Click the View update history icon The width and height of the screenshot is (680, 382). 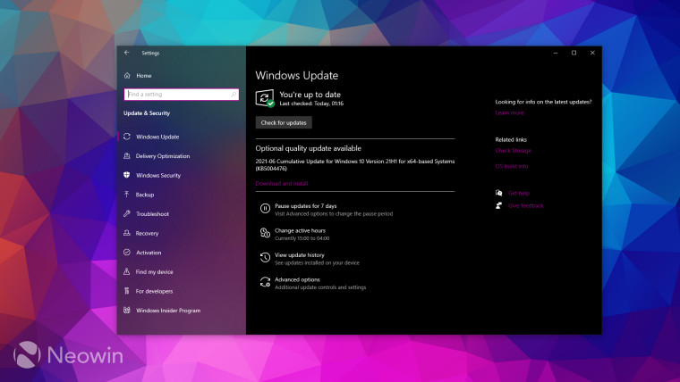pyautogui.click(x=265, y=257)
